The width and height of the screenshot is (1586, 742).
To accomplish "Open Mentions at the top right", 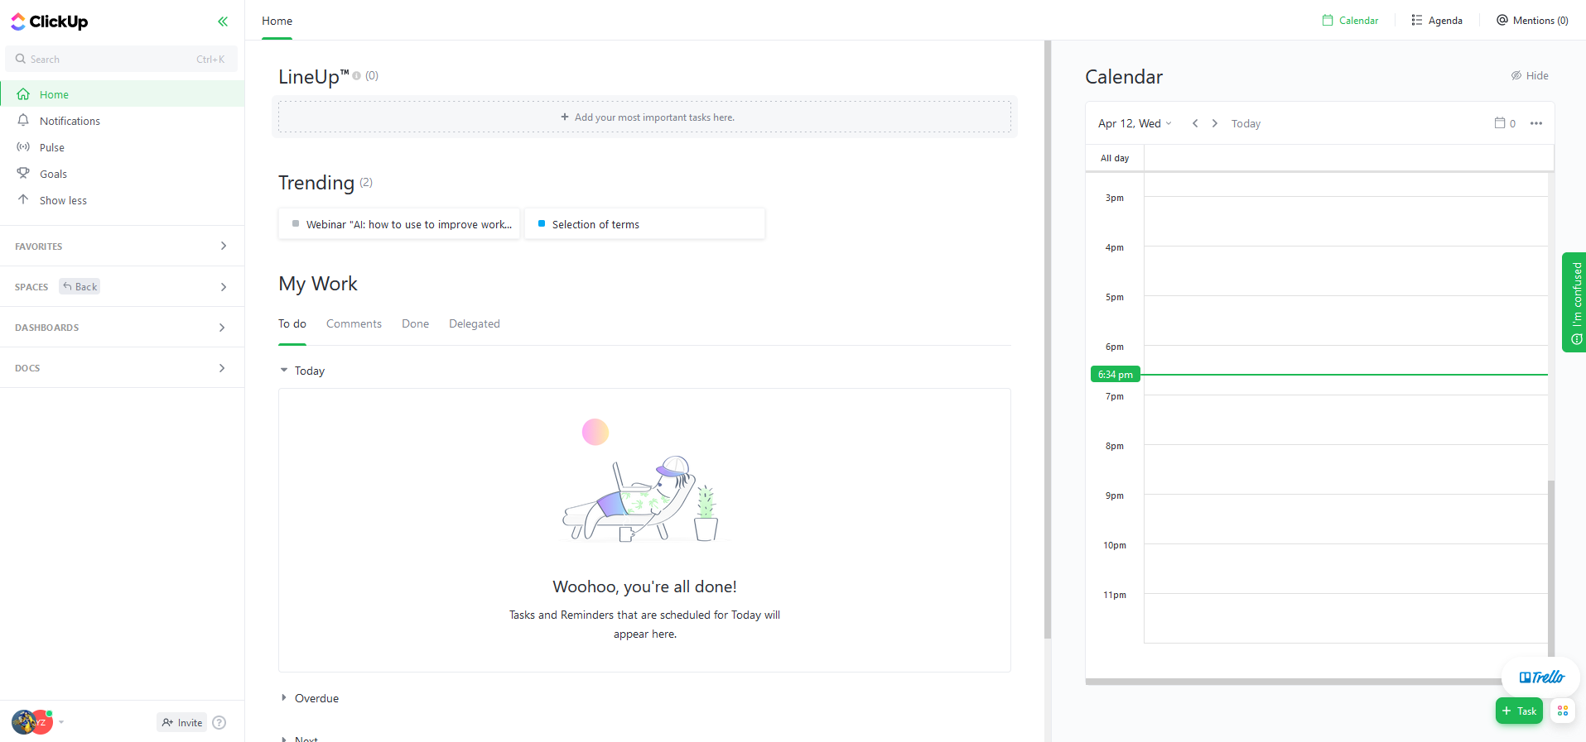I will [x=1531, y=20].
